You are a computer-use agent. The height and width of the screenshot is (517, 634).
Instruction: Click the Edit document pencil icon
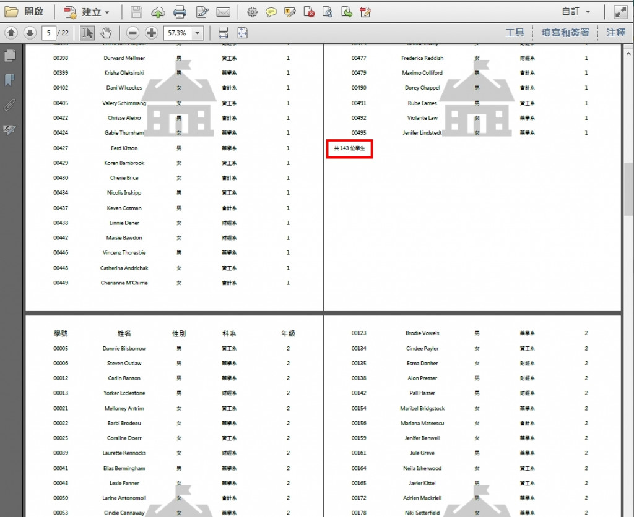202,12
